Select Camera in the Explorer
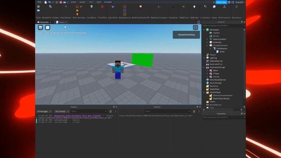The image size is (281, 158). click(216, 33)
